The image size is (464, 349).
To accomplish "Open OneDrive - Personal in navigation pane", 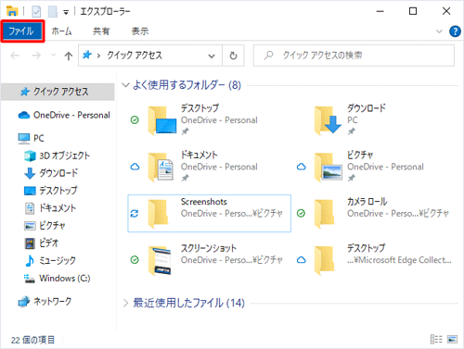I will 64,115.
